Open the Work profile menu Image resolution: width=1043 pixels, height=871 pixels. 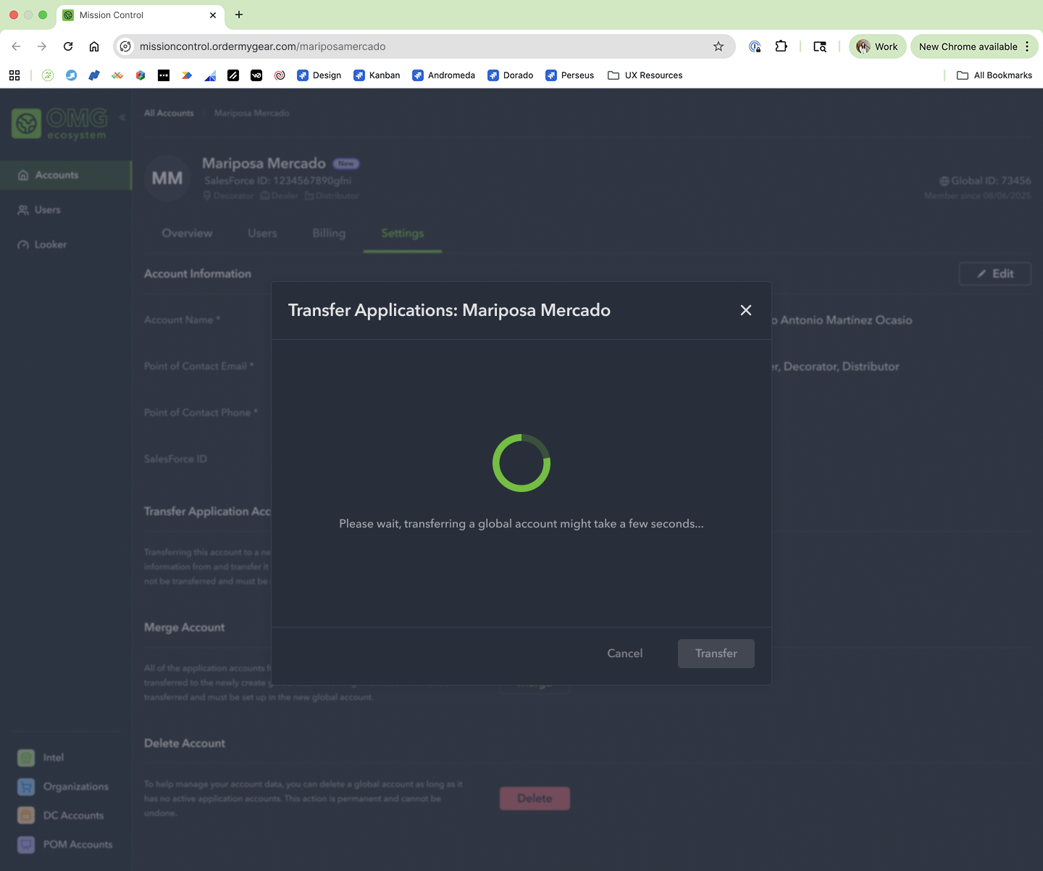pyautogui.click(x=877, y=46)
